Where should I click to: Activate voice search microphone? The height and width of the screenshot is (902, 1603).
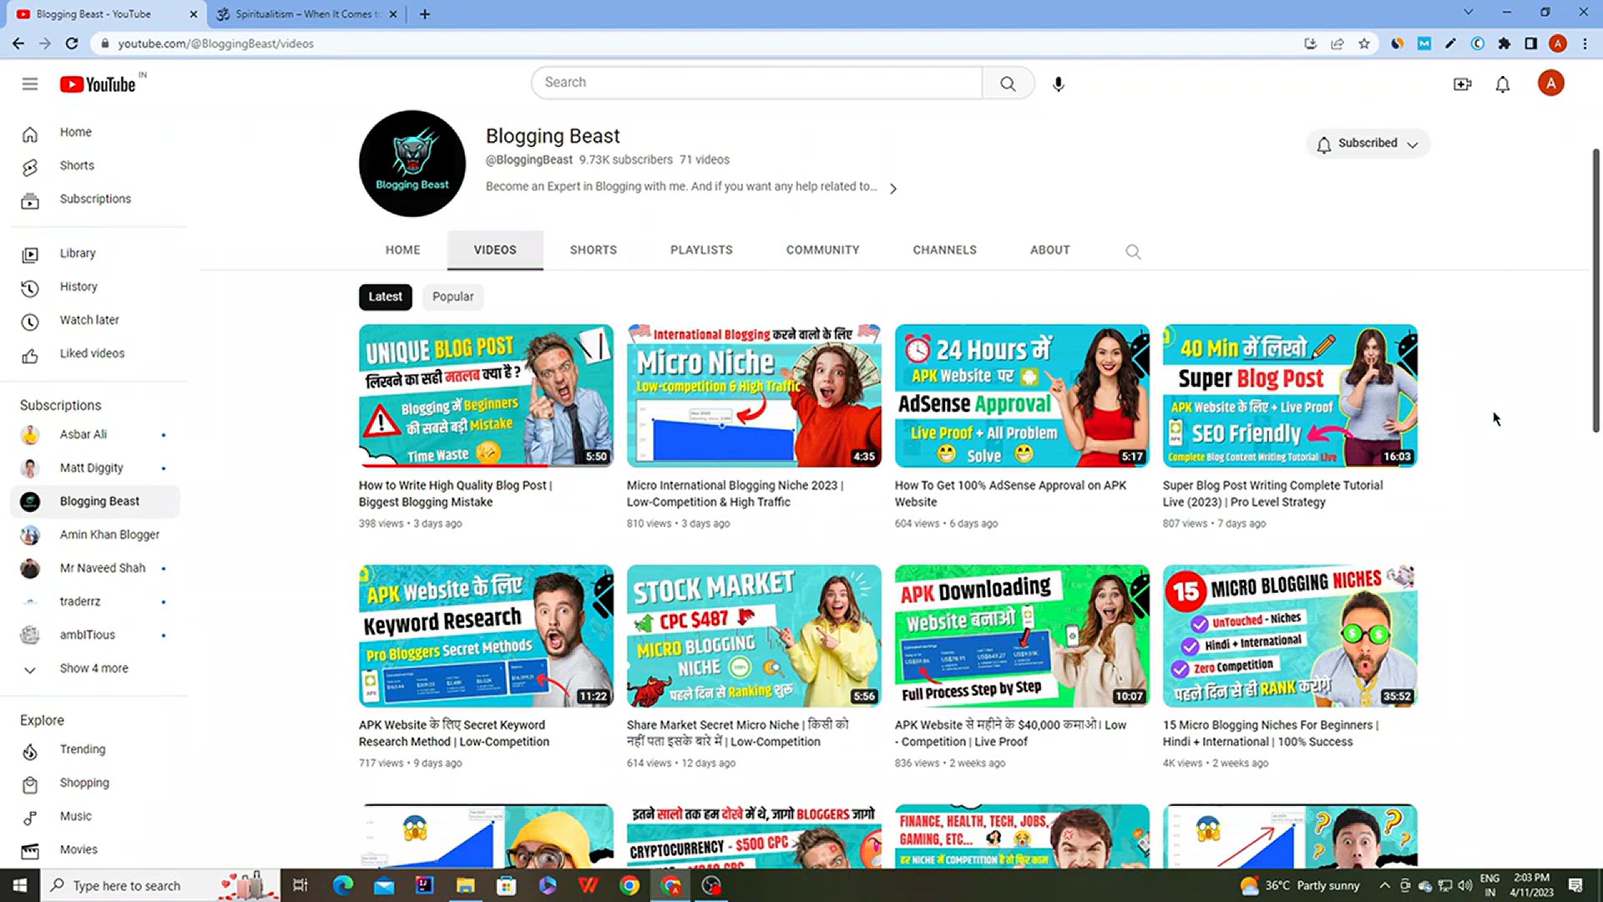[x=1058, y=84]
